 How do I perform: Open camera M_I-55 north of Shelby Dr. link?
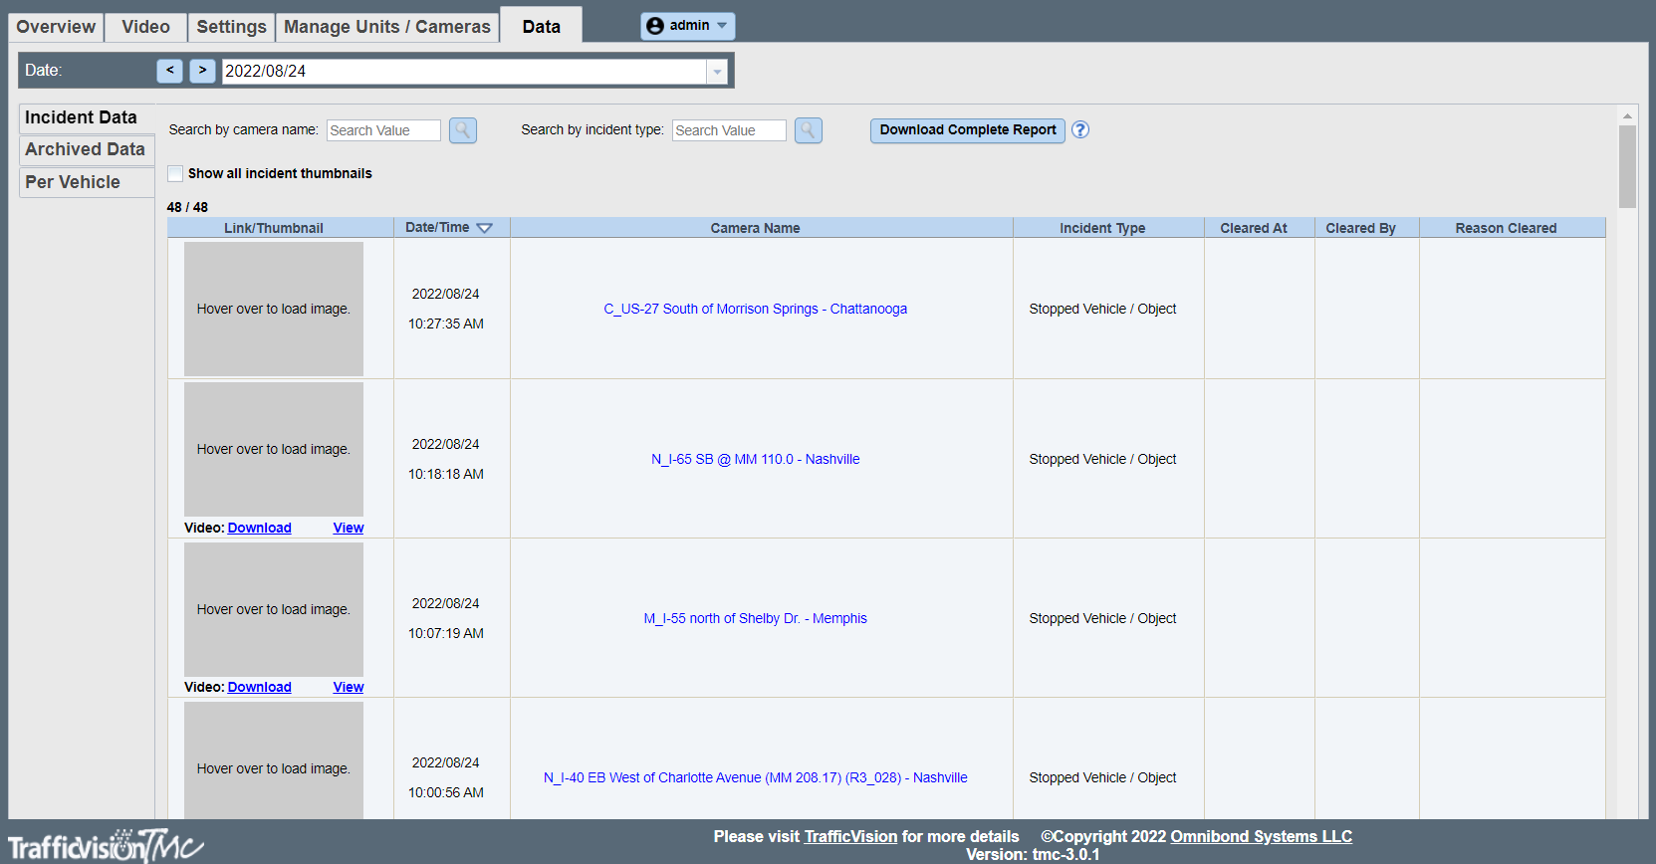coord(755,618)
